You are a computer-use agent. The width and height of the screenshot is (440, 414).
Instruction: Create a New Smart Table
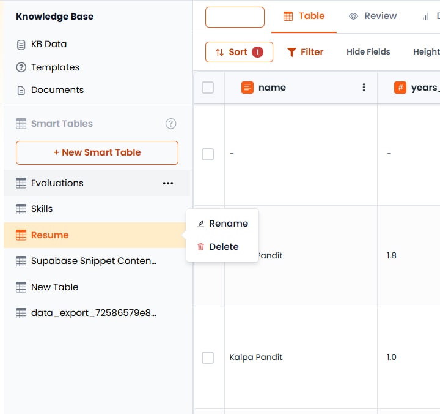(x=97, y=152)
